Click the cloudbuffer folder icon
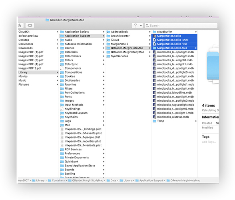The height and width of the screenshot is (200, 235). tap(155, 32)
